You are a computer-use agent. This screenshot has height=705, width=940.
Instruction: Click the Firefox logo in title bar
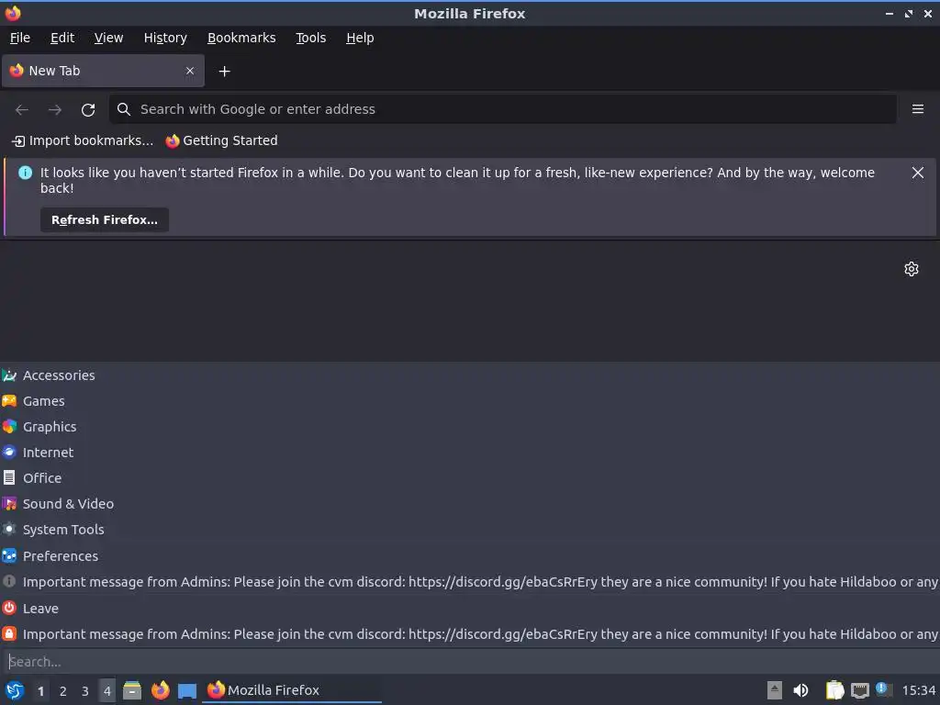click(13, 13)
